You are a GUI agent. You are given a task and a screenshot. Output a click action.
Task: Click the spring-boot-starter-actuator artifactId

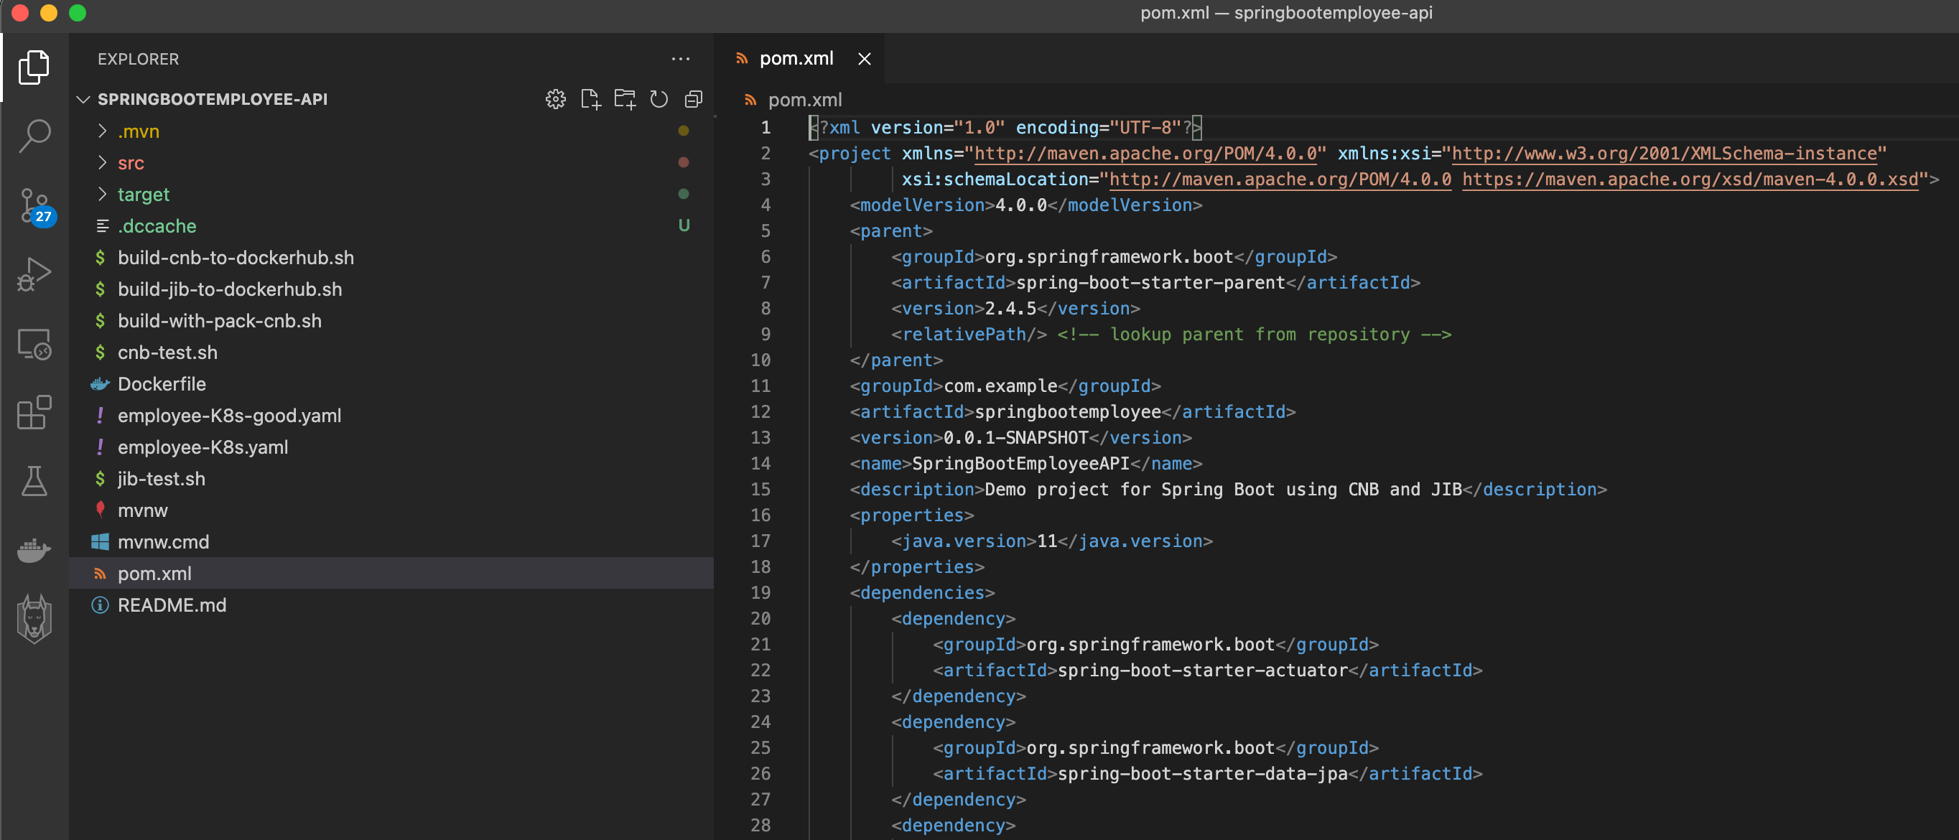pyautogui.click(x=1202, y=671)
